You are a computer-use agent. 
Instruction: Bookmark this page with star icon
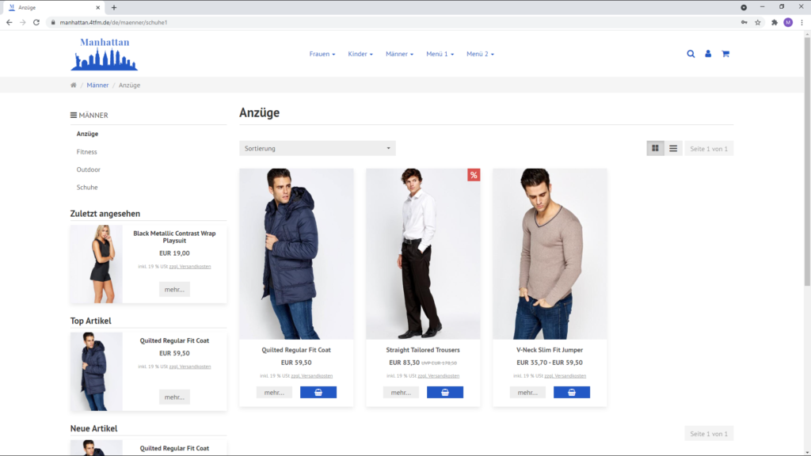tap(758, 22)
